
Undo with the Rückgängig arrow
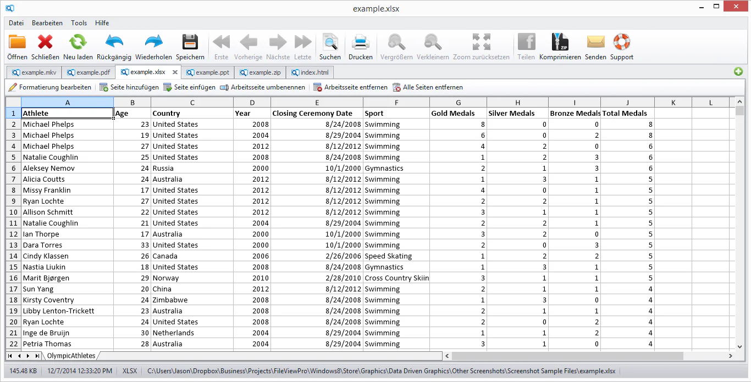(114, 42)
